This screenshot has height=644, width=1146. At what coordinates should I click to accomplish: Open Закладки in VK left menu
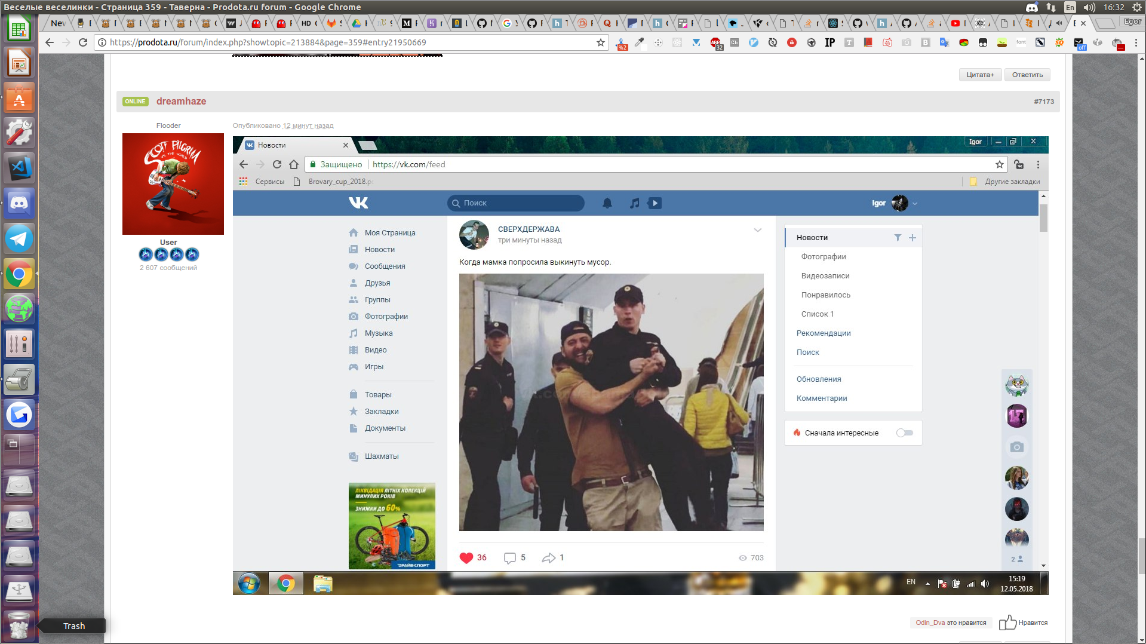(382, 412)
